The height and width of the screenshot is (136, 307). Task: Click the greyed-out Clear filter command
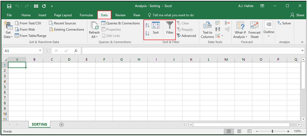[x=183, y=23]
